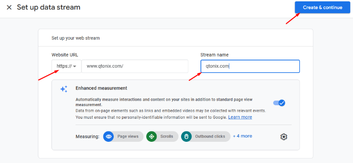Toggle off Enhanced measurement switch
The width and height of the screenshot is (353, 163).
pos(279,103)
